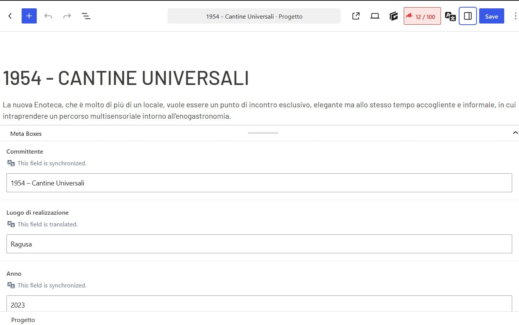The image size is (519, 325).
Task: Open the GeneratePress toolbar icon
Action: tap(394, 16)
